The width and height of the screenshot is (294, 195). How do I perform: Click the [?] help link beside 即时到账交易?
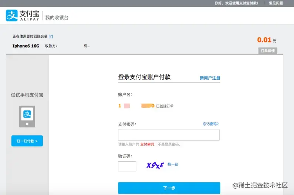51,36
